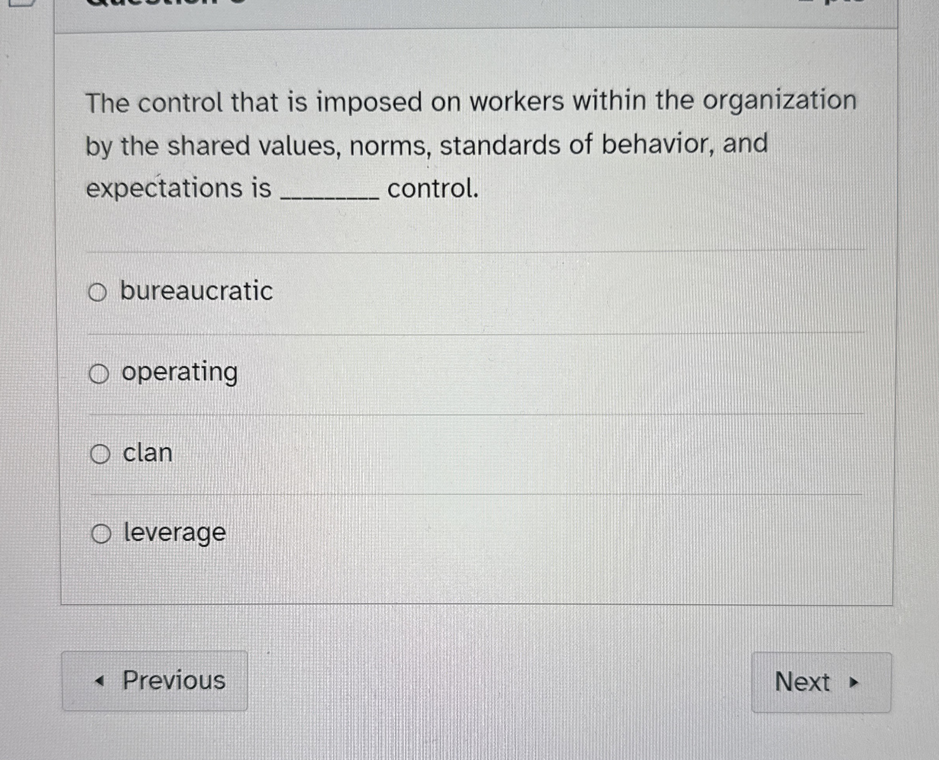Click the left arrow inside Previous
Screen dimensions: 939x760
click(x=101, y=680)
